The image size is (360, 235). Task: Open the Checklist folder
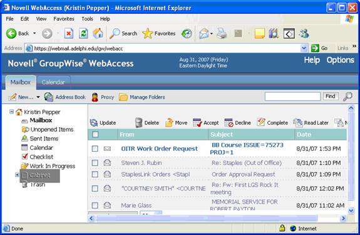[37, 157]
